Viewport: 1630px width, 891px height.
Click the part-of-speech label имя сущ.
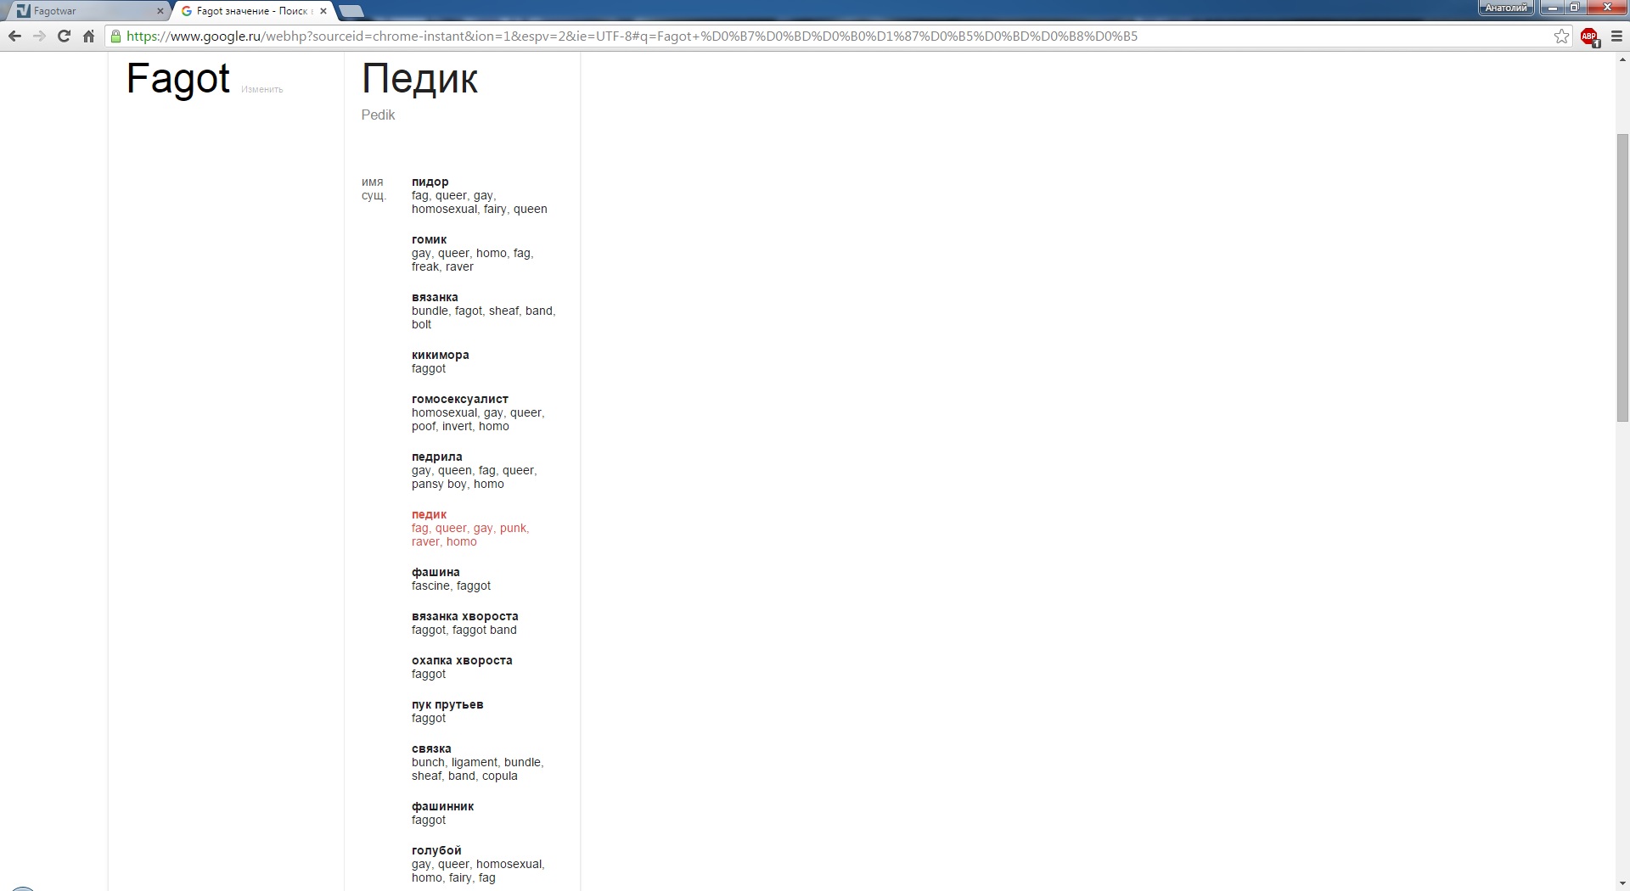[374, 188]
